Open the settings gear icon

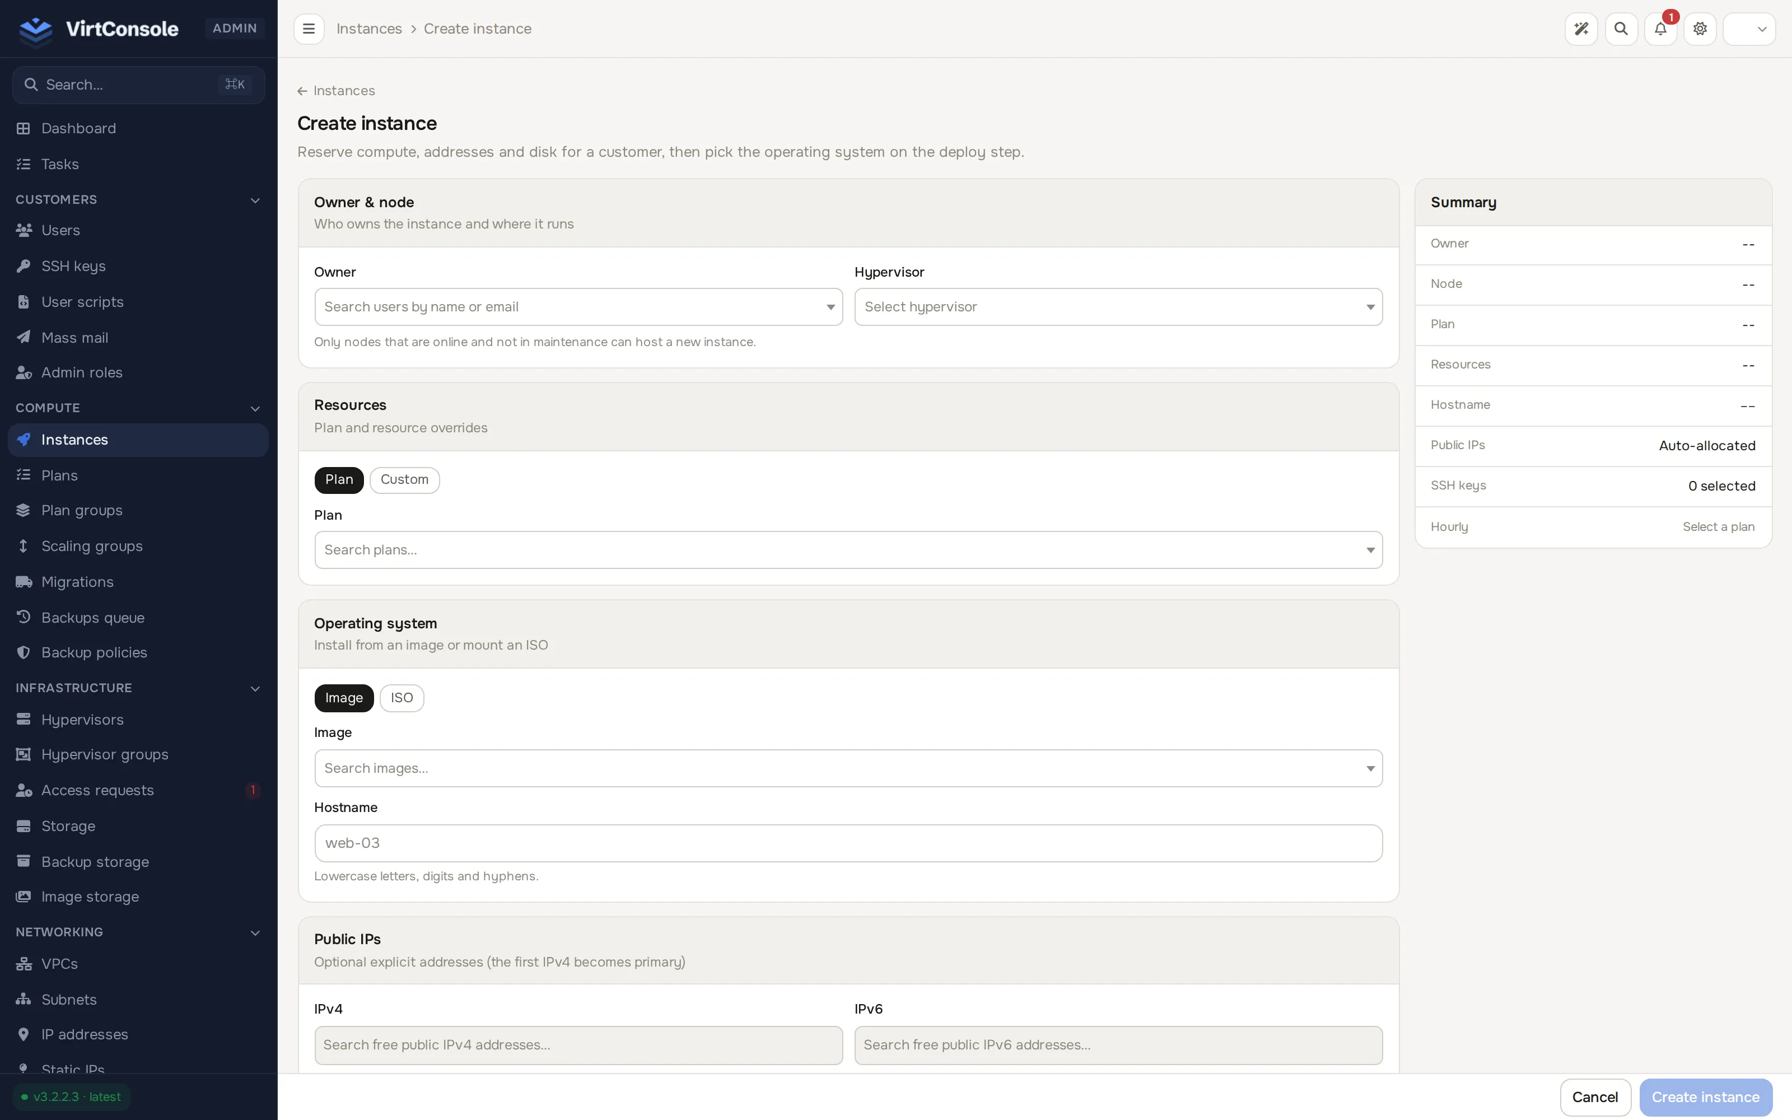click(1700, 29)
